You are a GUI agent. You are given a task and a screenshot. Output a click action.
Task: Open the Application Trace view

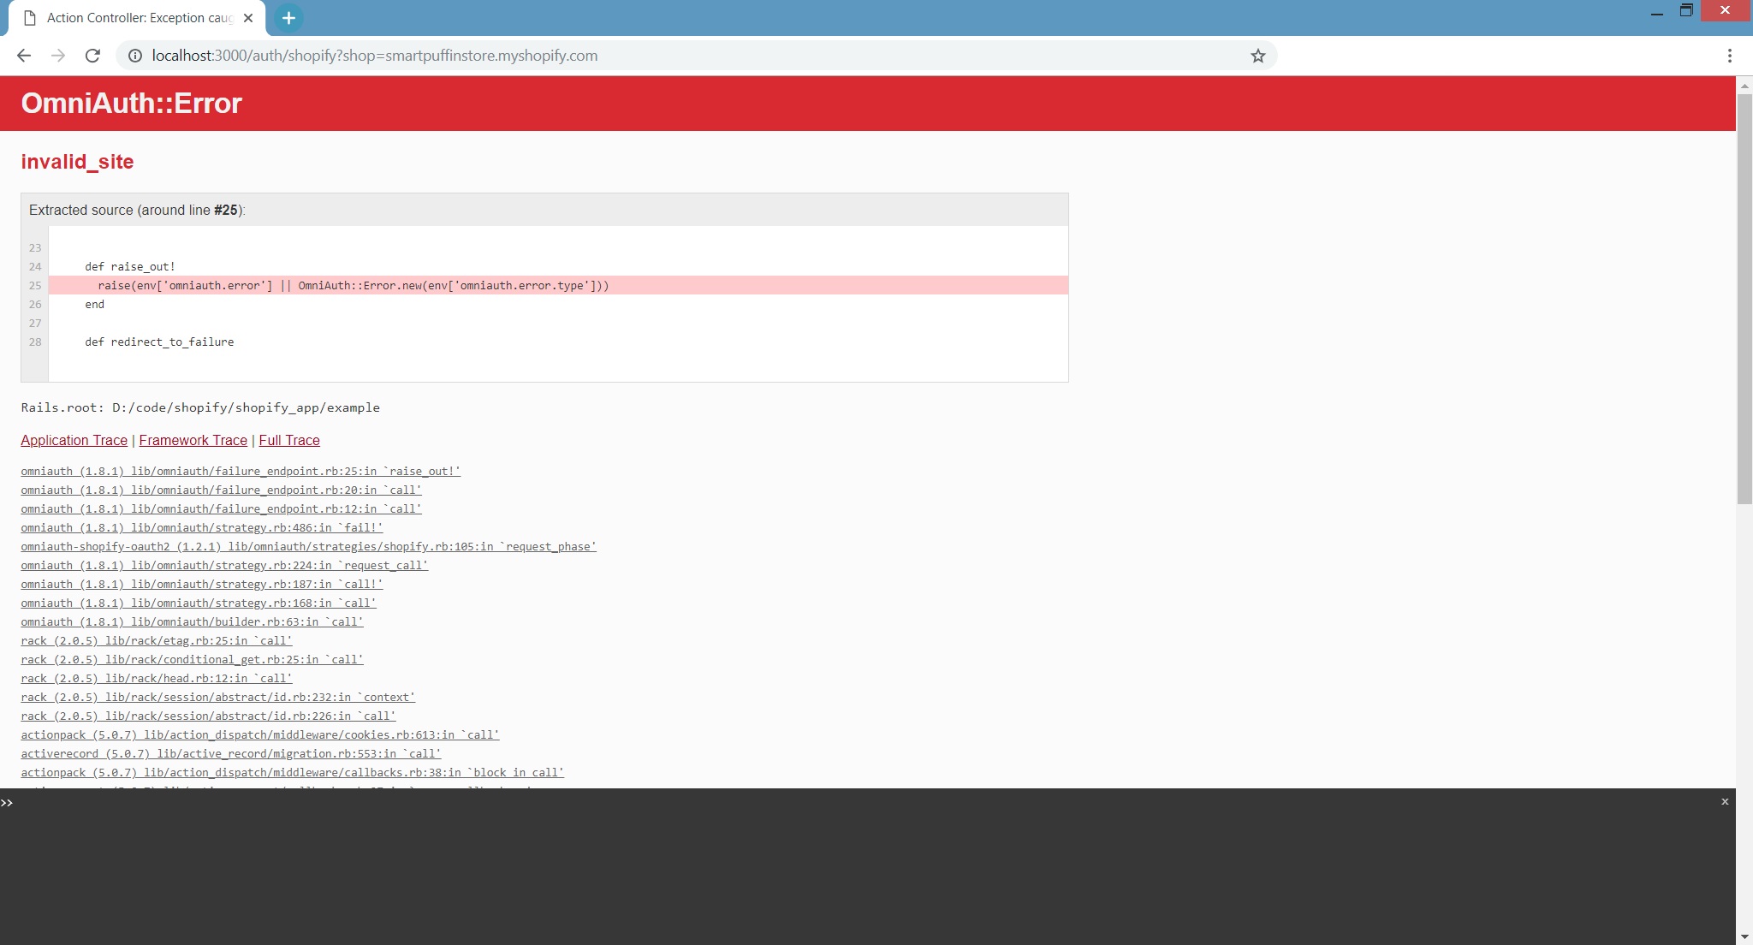74,440
